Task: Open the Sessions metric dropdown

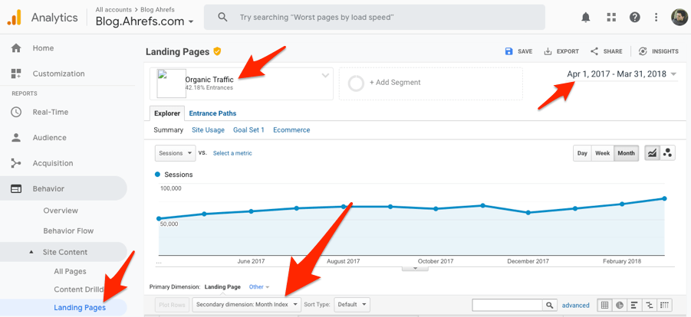Action: click(175, 153)
